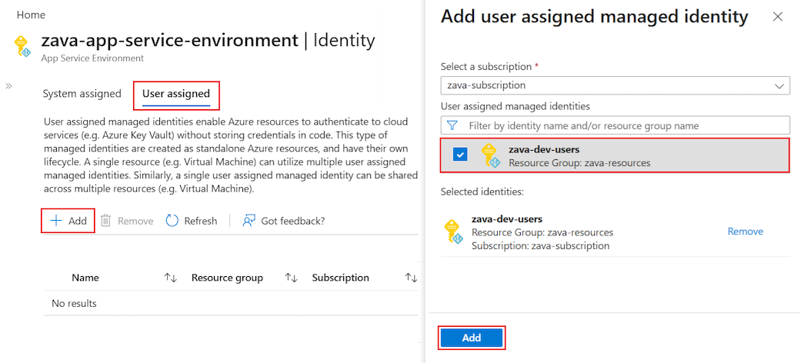804x363 pixels.
Task: Click sort arrows next to Subscription column
Action: tap(411, 278)
